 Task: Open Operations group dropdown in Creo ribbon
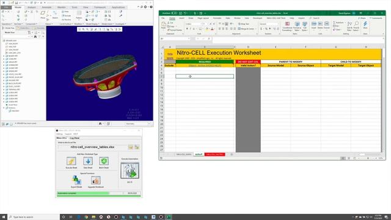click(7, 24)
